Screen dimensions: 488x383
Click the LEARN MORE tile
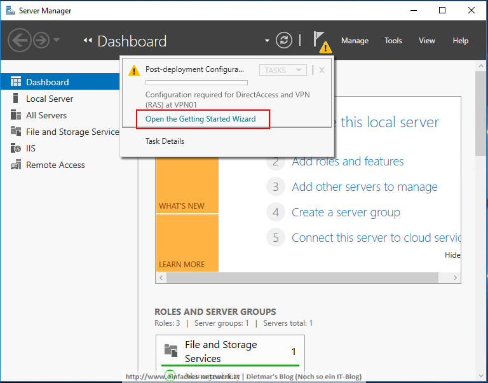point(187,243)
